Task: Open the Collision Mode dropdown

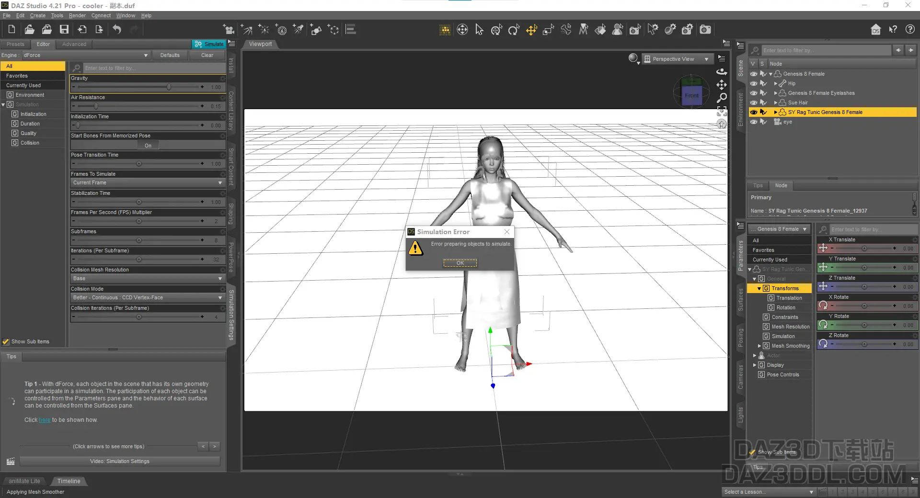Action: coord(148,297)
